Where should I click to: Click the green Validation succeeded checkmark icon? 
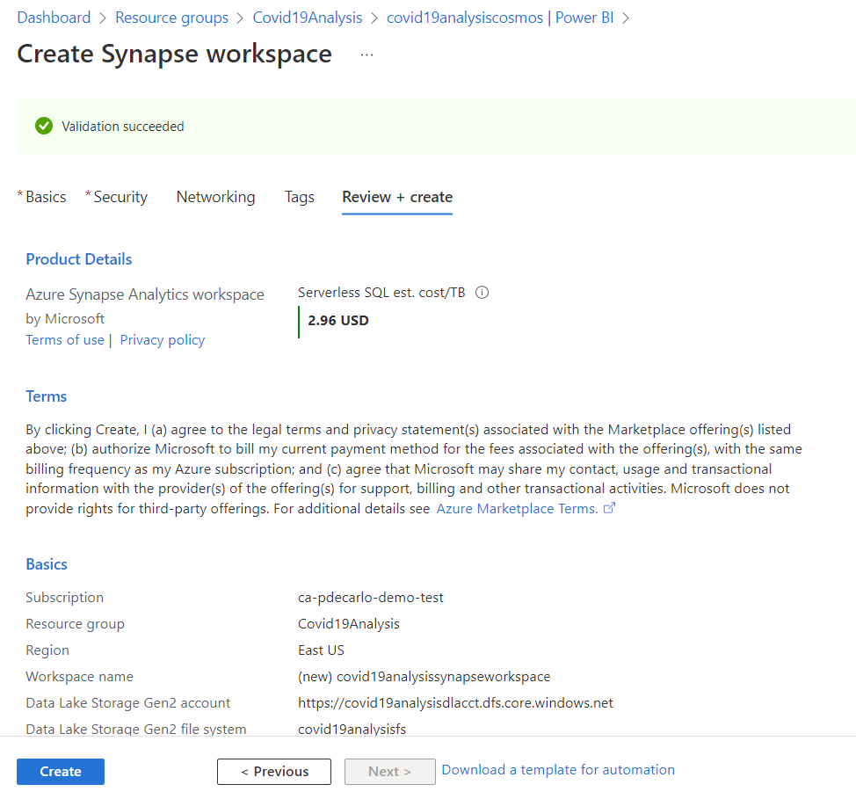click(44, 127)
